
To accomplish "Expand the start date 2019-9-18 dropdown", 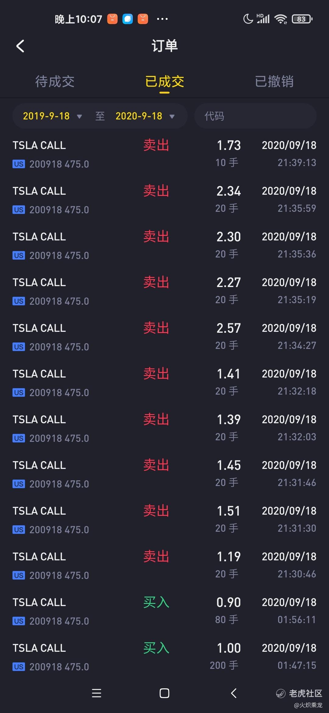I will point(52,116).
